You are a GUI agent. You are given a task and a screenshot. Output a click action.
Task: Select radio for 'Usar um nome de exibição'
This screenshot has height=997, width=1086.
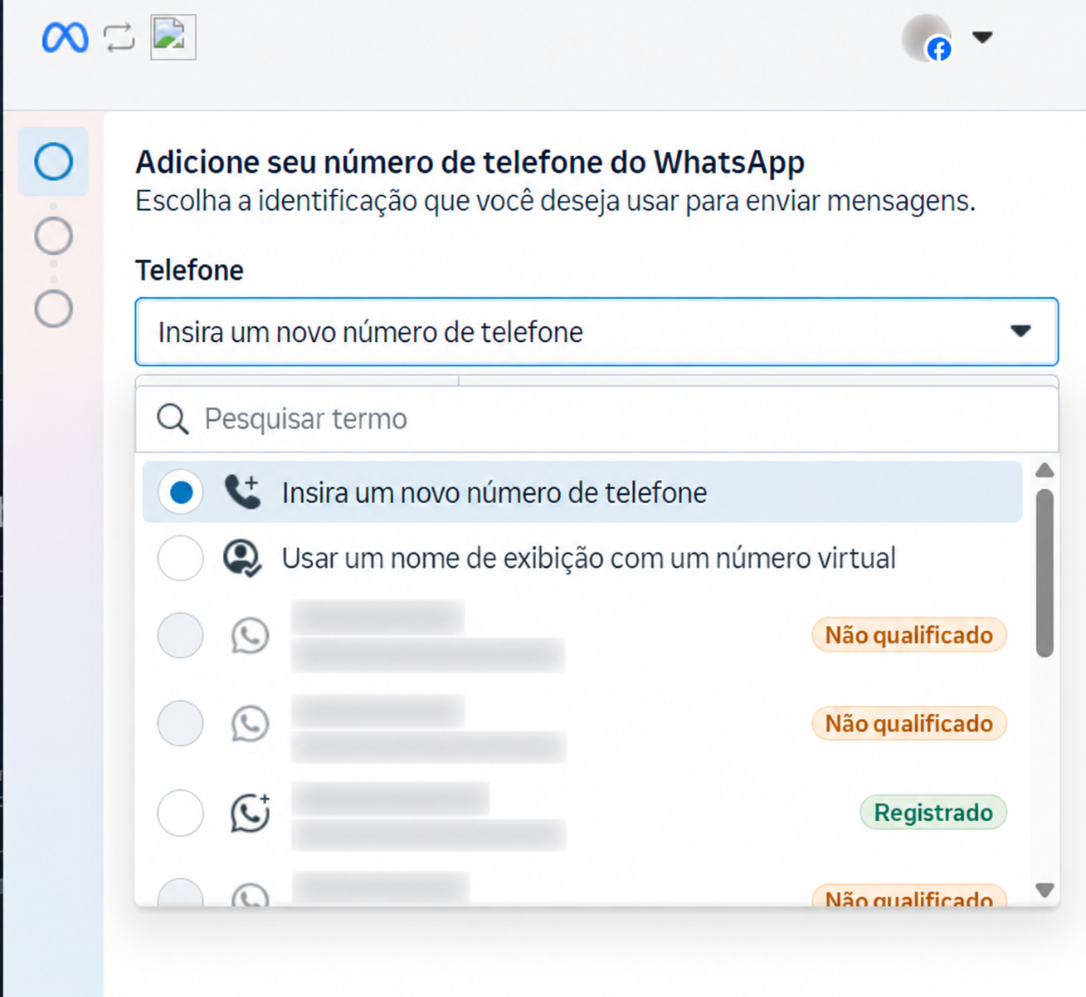click(181, 558)
